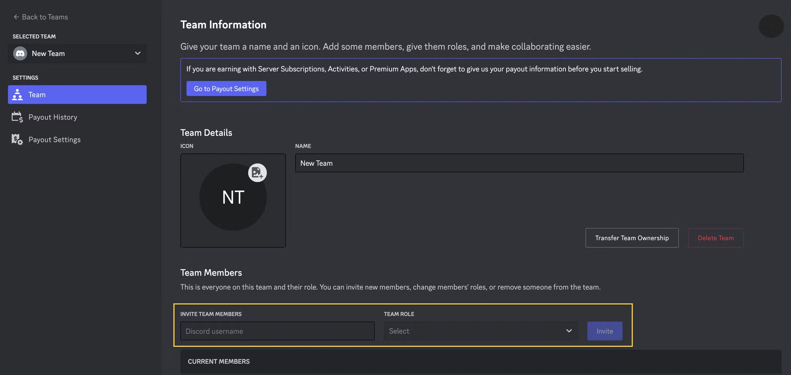Navigate to Payout Settings section
This screenshot has width=791, height=375.
coord(54,139)
